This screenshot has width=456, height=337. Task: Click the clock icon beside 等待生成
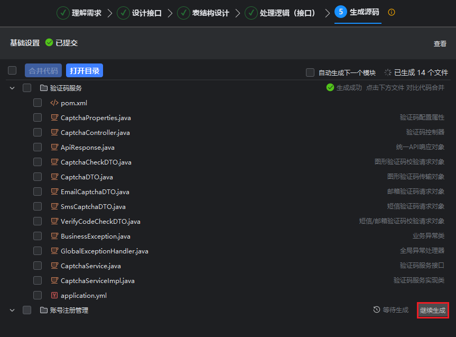click(x=376, y=310)
